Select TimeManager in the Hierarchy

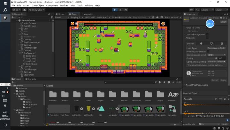[x=30, y=48]
